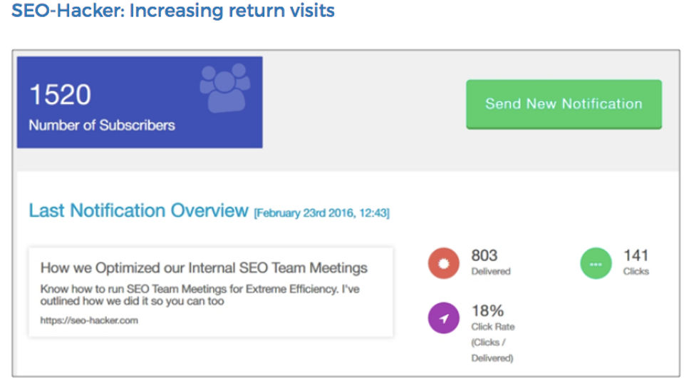Click the Clicks label under 141

coord(636,272)
